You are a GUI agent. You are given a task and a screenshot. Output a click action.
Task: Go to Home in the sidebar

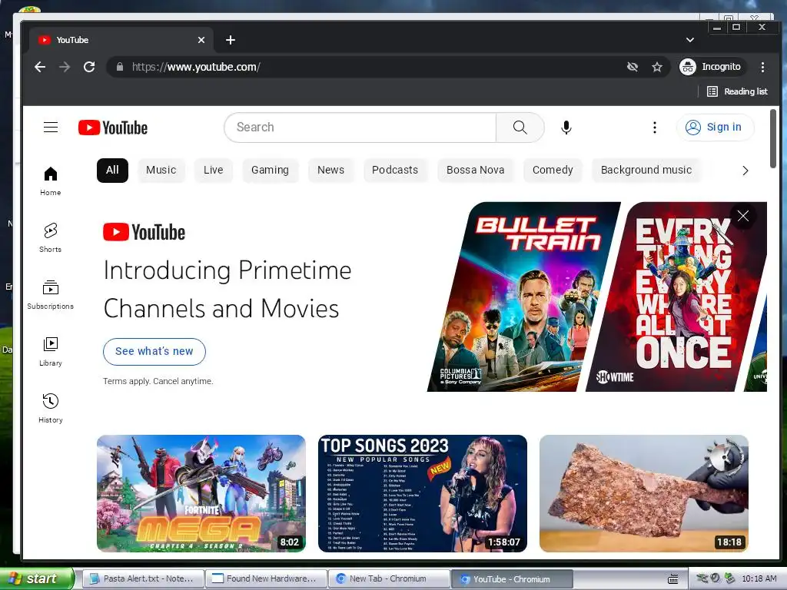51,181
